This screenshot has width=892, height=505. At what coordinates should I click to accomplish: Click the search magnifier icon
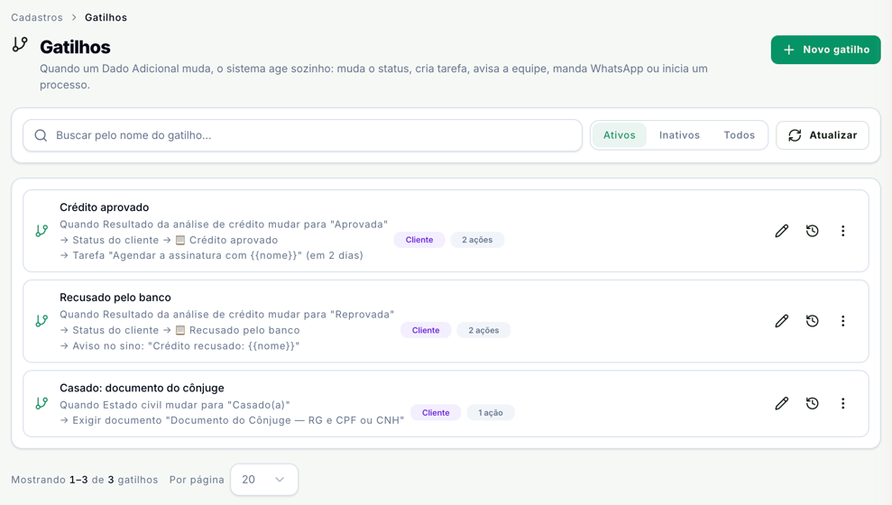(x=41, y=135)
